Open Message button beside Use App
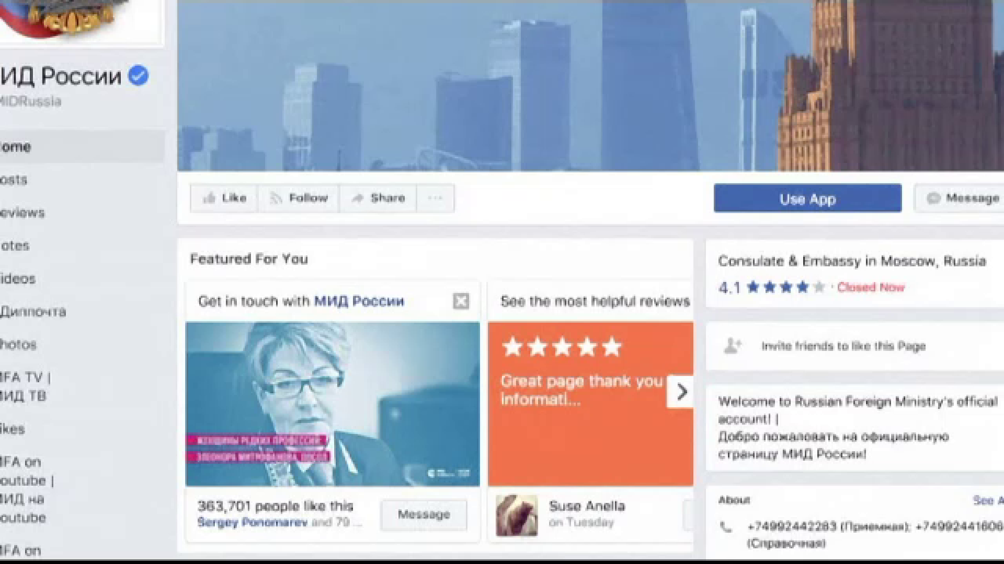 (962, 198)
